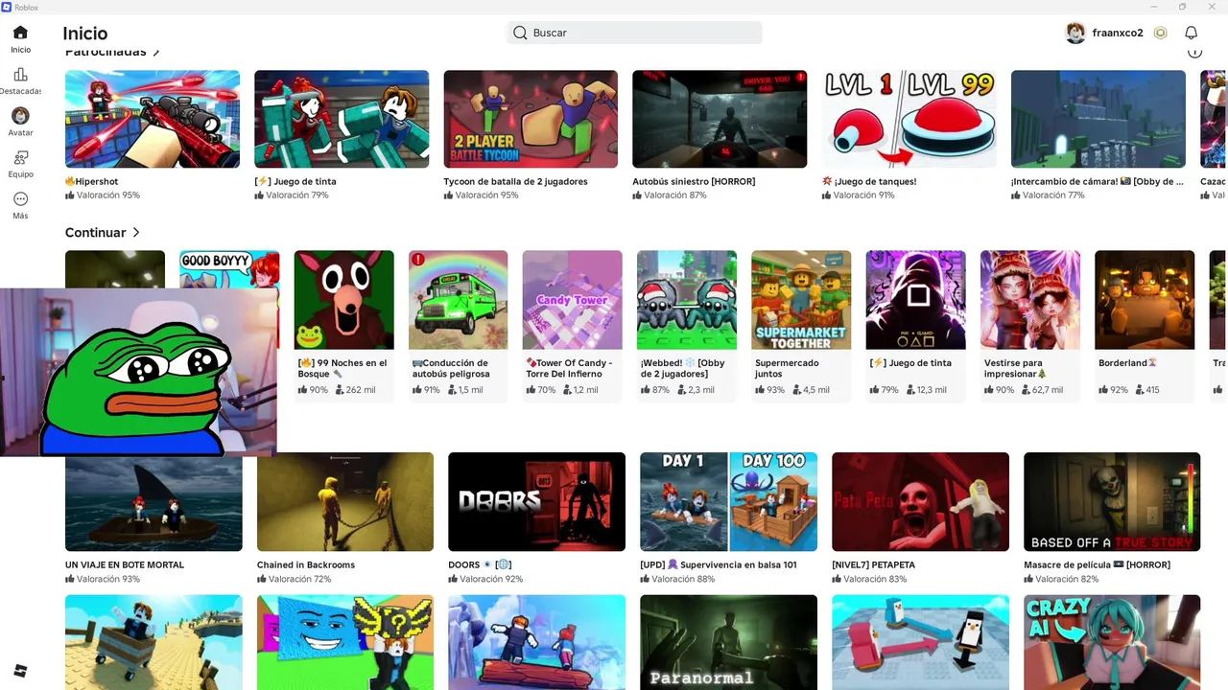The width and height of the screenshot is (1228, 690).
Task: Open the Equipo icon in sidebar
Action: click(20, 157)
